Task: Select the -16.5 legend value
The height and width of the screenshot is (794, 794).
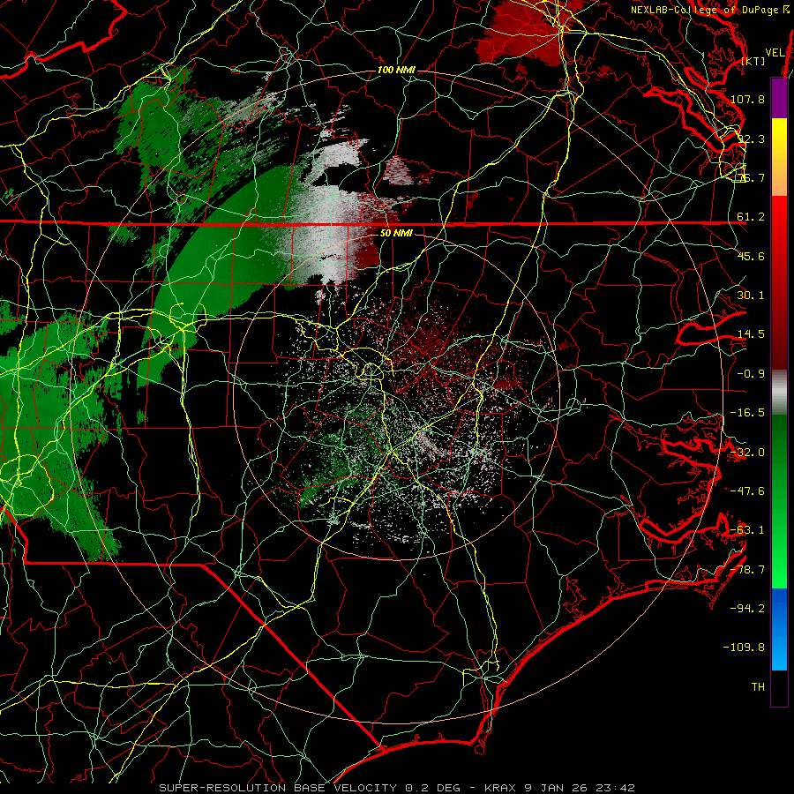Action: point(747,412)
